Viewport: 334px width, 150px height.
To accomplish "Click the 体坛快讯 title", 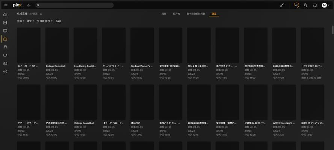I will pos(136,123).
